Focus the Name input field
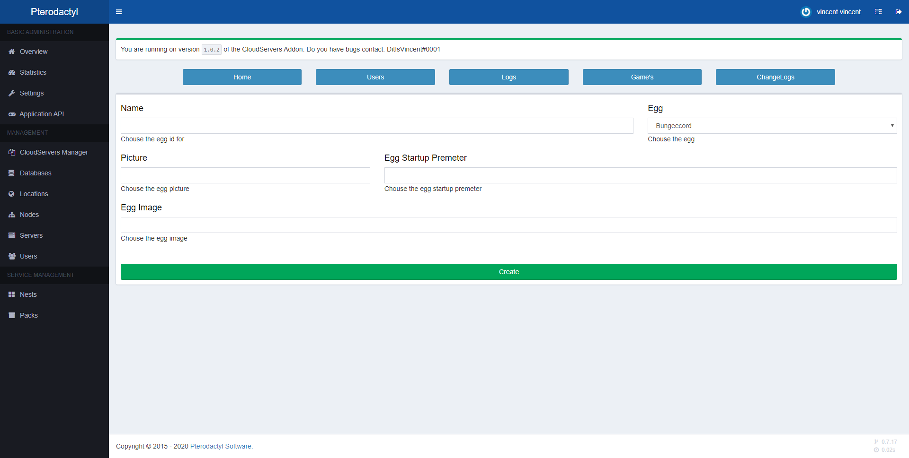This screenshot has height=458, width=909. tap(376, 126)
